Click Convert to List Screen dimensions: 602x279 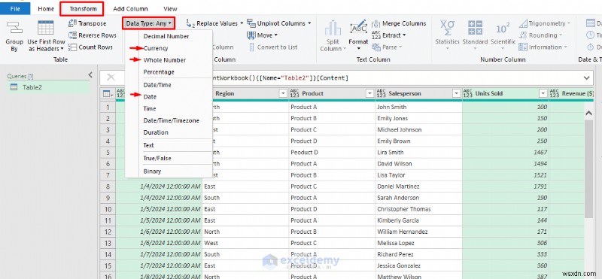coord(273,47)
